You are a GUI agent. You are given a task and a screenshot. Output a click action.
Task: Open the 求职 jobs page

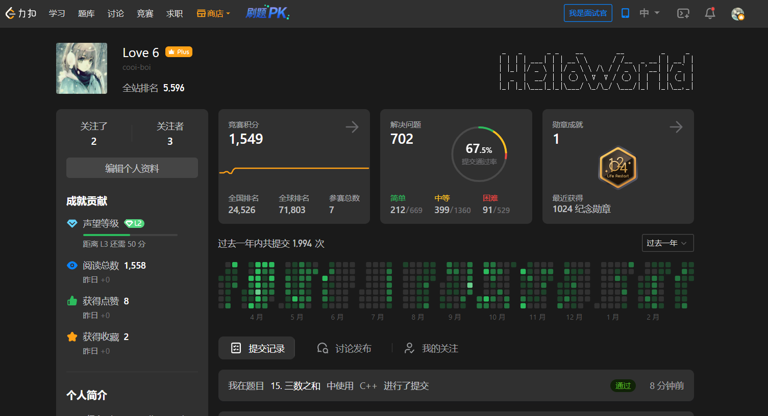(x=175, y=13)
